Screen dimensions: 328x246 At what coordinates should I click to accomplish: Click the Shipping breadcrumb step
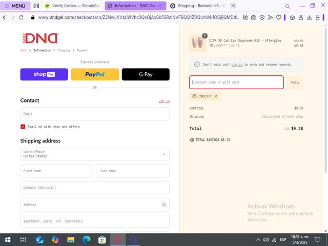(64, 50)
